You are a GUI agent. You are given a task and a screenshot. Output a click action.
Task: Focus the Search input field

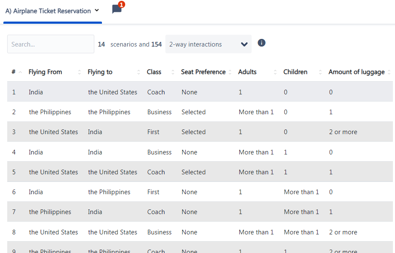(x=51, y=44)
